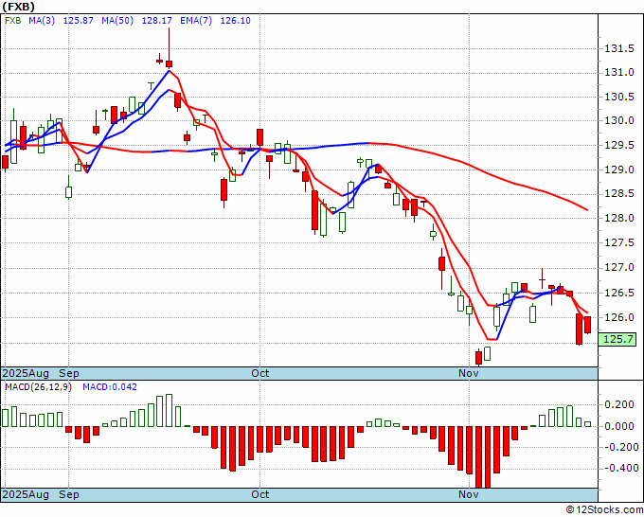Click the 126.5 price axis label
644x517 pixels.
(619, 293)
